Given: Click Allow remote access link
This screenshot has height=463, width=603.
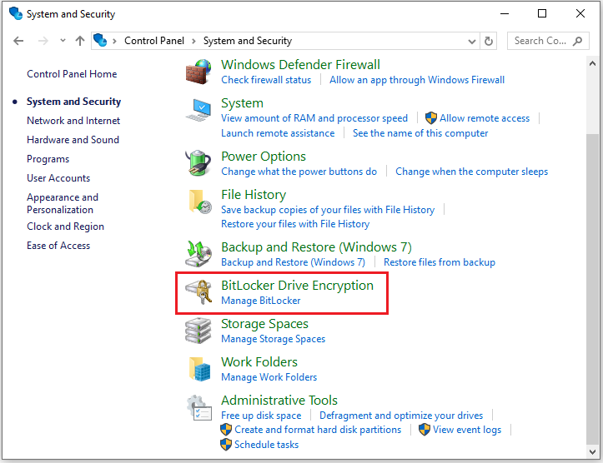Looking at the screenshot, I should point(485,118).
